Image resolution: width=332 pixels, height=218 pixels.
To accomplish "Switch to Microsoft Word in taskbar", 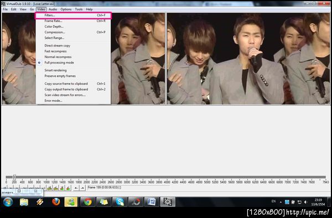I will [x=152, y=202].
